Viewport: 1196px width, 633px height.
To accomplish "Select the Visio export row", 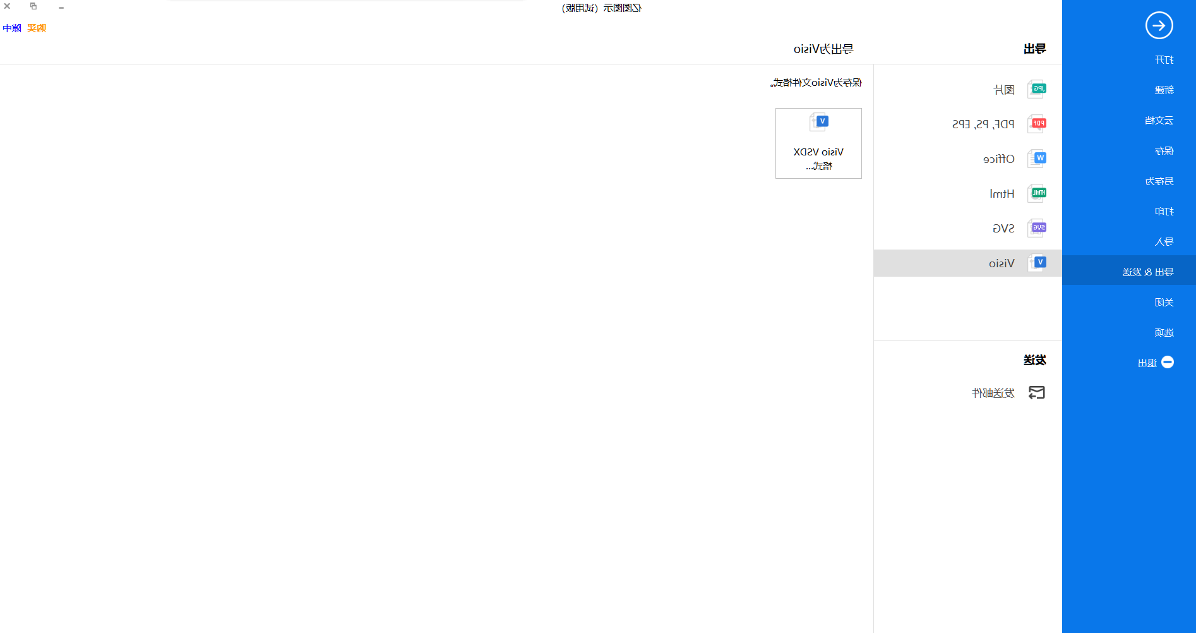I will pos(967,263).
